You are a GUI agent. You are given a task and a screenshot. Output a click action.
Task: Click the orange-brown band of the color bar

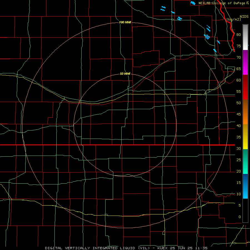point(245,112)
